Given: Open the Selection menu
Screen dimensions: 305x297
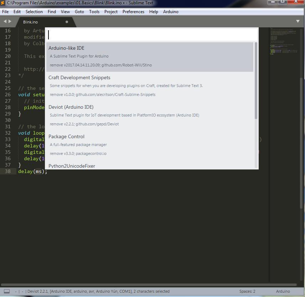Looking at the screenshot, I should (34, 12).
